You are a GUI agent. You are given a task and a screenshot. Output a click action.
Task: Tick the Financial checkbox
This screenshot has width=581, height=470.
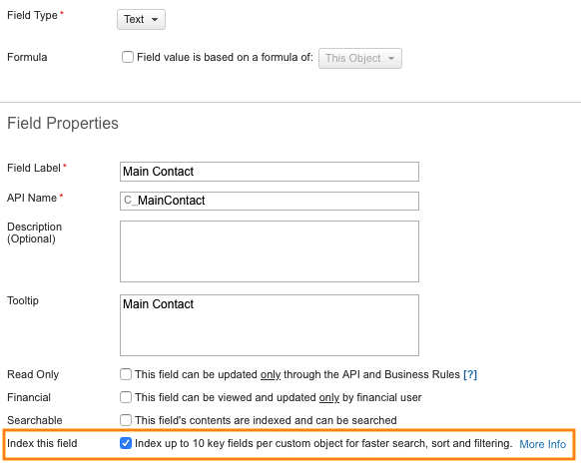[x=126, y=397]
